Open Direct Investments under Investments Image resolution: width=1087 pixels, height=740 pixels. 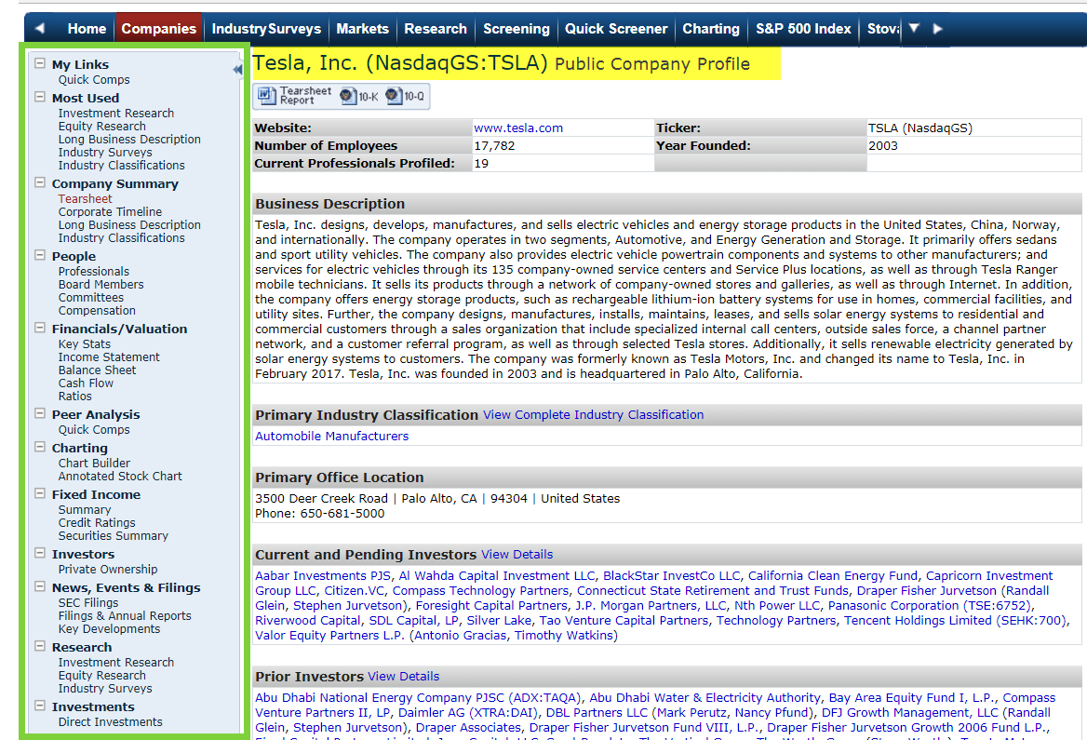(110, 722)
